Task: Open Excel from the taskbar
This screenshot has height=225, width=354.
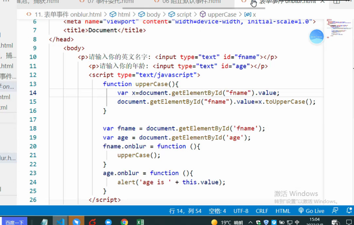Action: click(141, 222)
